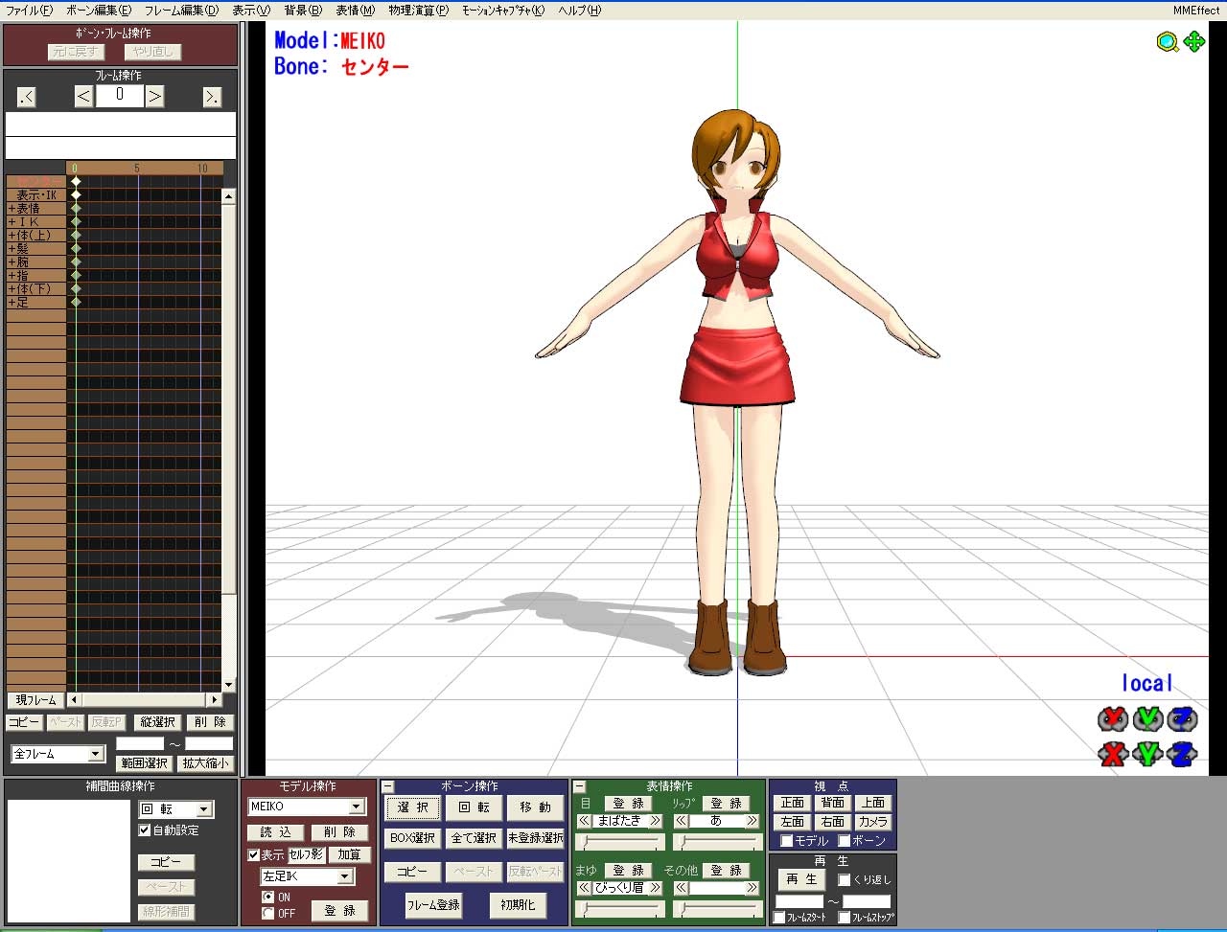
Task: Enable the ボーン view-follow checkbox
Action: pyautogui.click(x=845, y=841)
